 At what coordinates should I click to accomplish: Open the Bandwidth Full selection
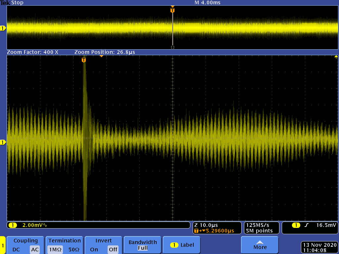coord(142,245)
